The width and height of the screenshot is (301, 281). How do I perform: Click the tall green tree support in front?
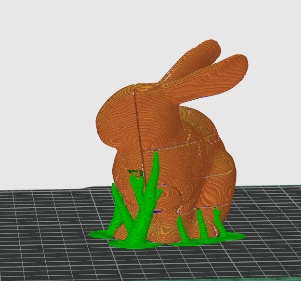(144, 200)
